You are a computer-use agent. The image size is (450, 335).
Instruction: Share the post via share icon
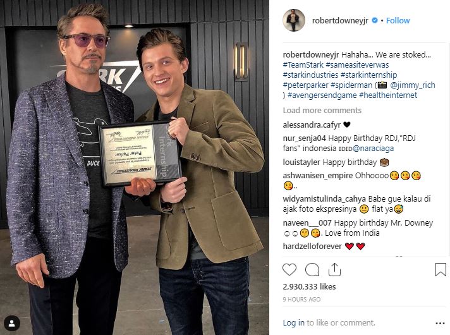[x=334, y=269]
